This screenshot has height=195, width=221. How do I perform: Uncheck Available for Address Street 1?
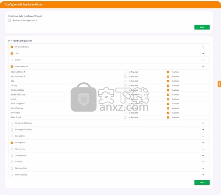coord(168,72)
